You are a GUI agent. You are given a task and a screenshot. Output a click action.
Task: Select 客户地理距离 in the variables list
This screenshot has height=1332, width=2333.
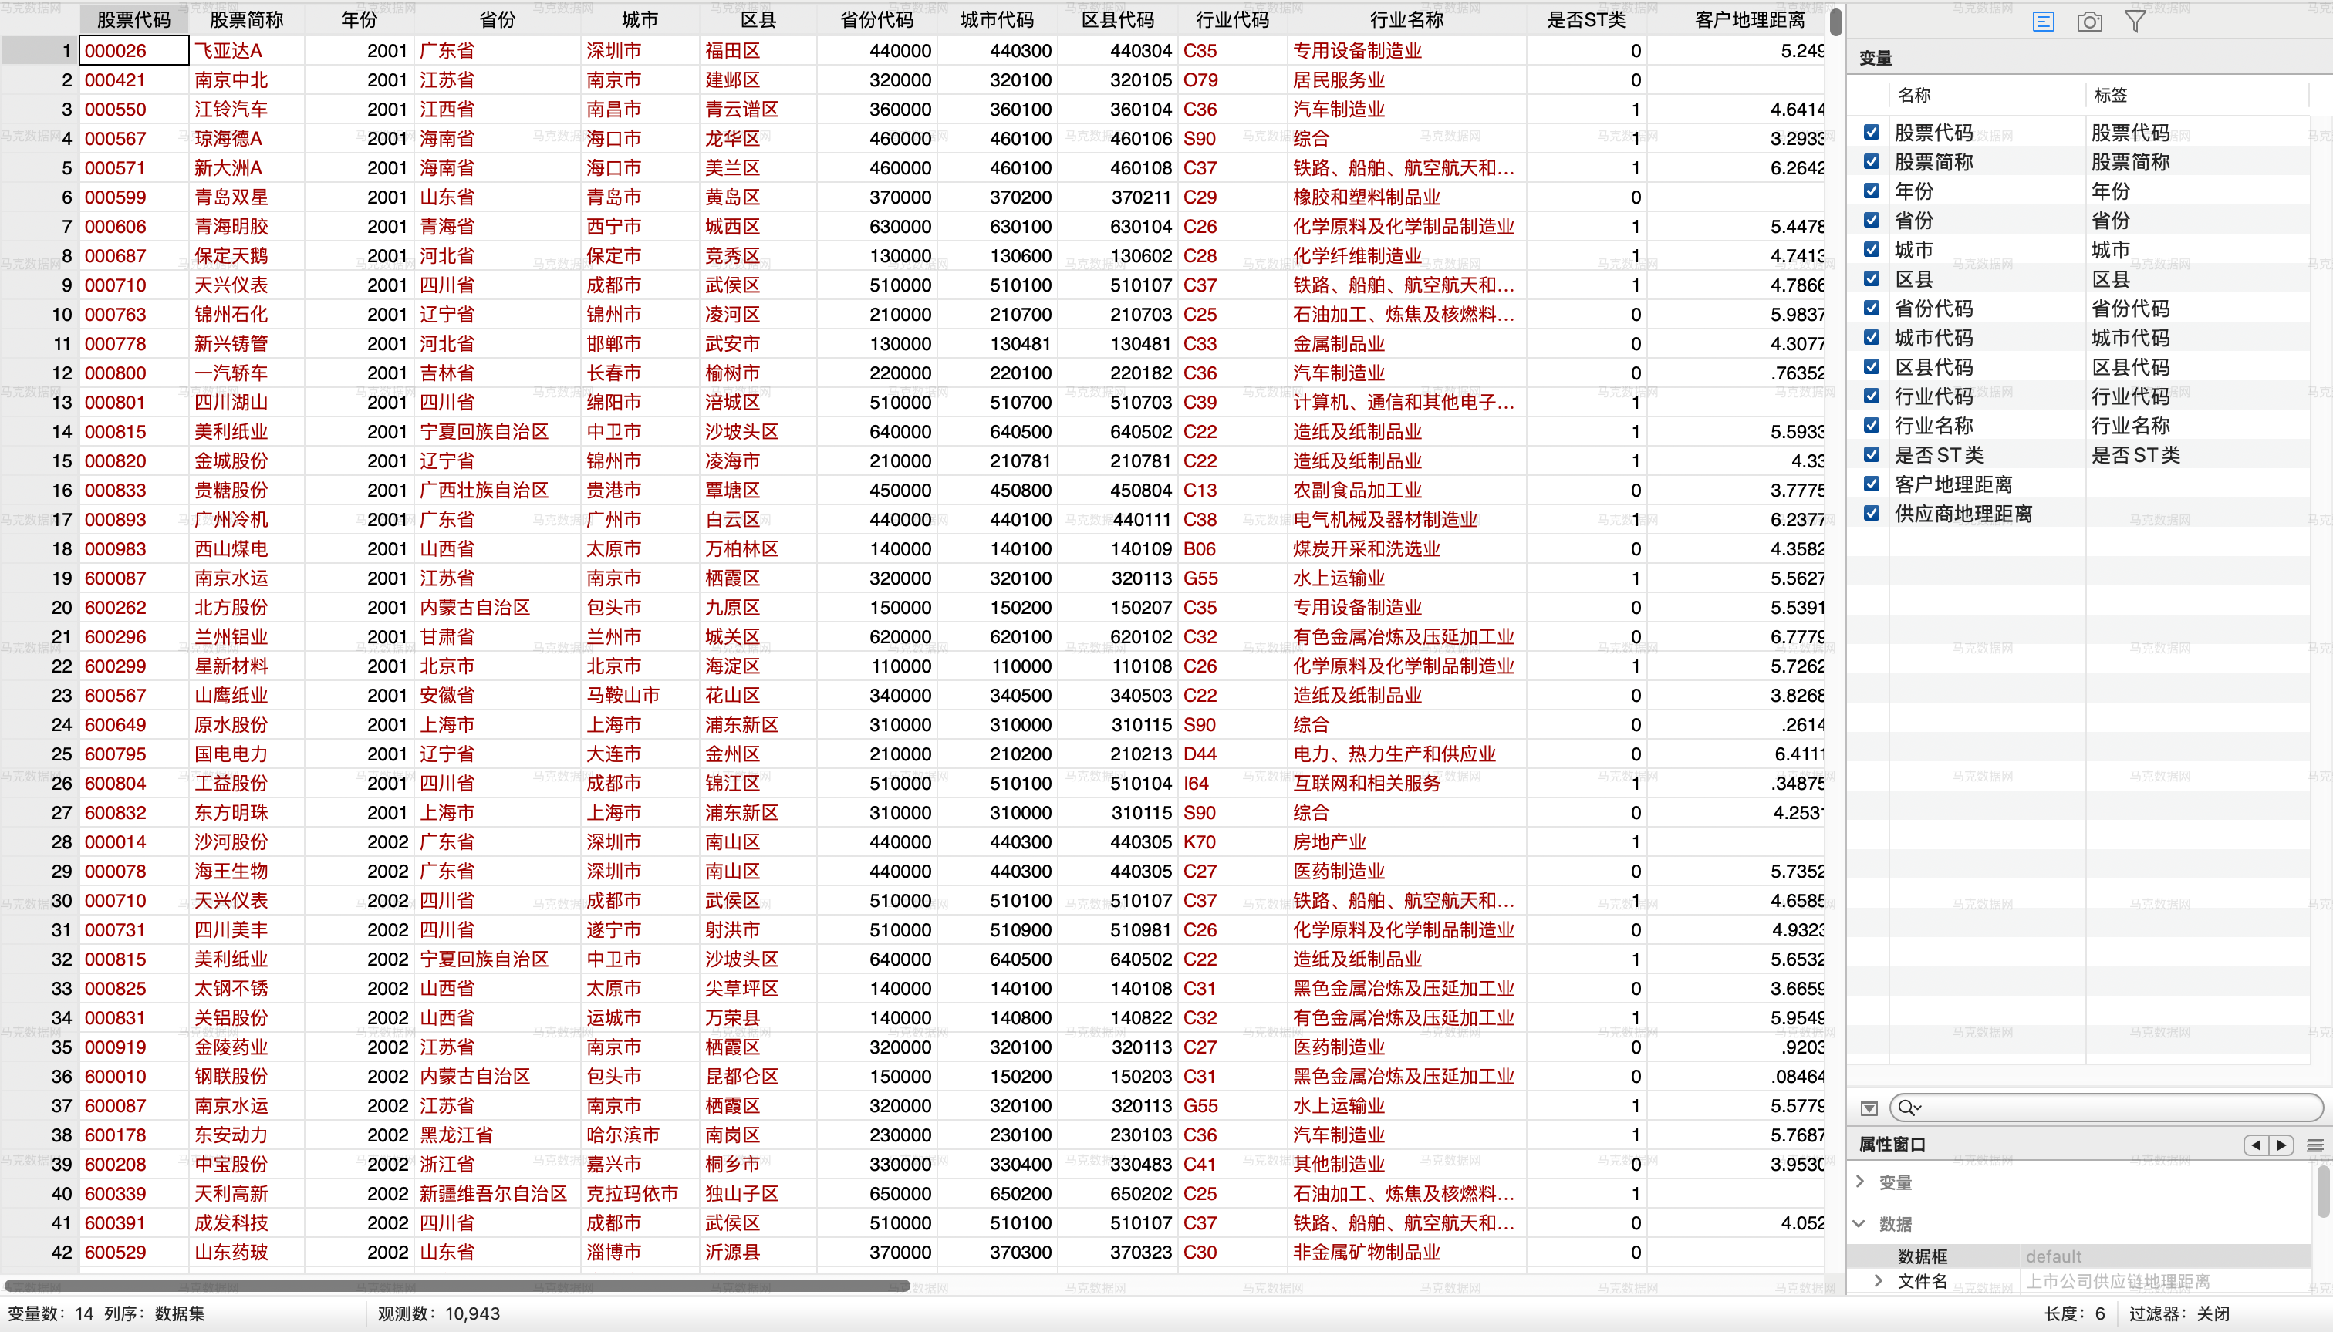(x=1953, y=484)
